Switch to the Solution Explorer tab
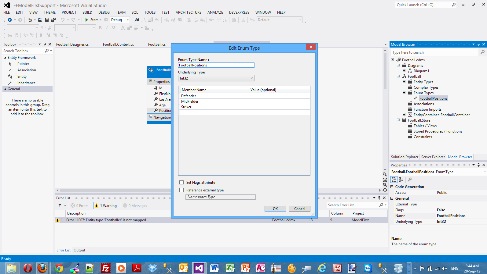Image resolution: width=487 pixels, height=274 pixels. pos(405,157)
